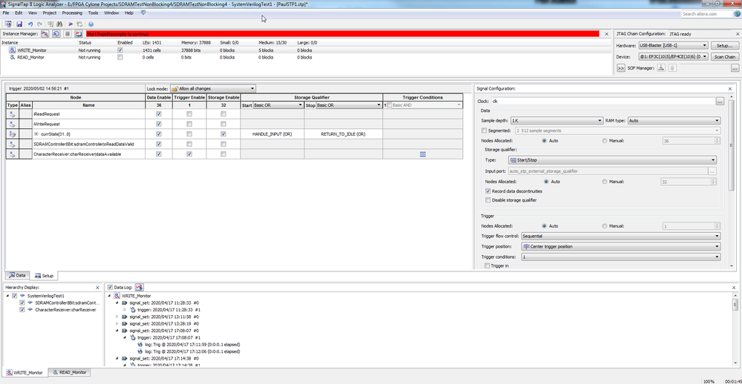The height and width of the screenshot is (384, 742).
Task: Click the hardware Setup... button
Action: [x=724, y=45]
